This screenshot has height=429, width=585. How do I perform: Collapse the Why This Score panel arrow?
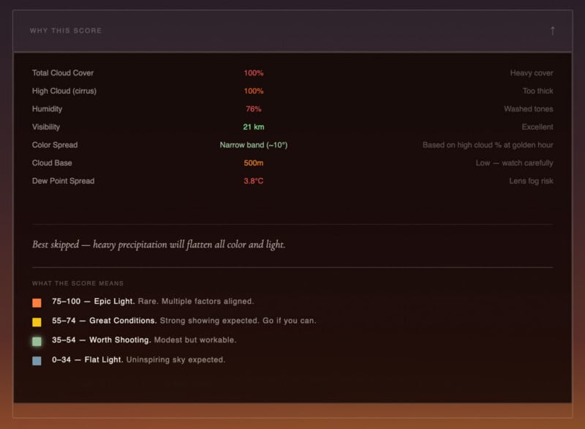click(x=552, y=31)
